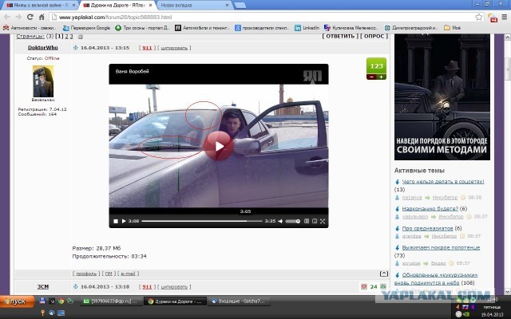The image size is (511, 319).
Task: Downvote post with red minus button
Action: coord(371,77)
